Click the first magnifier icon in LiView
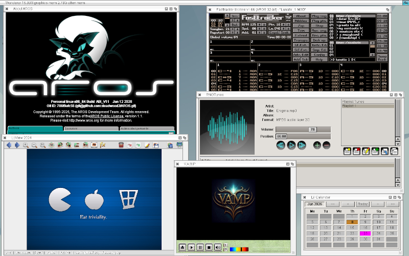This screenshot has width=409, height=256. click(26, 145)
